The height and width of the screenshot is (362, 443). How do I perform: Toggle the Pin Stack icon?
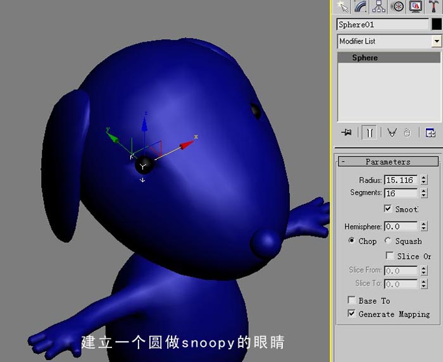point(346,132)
